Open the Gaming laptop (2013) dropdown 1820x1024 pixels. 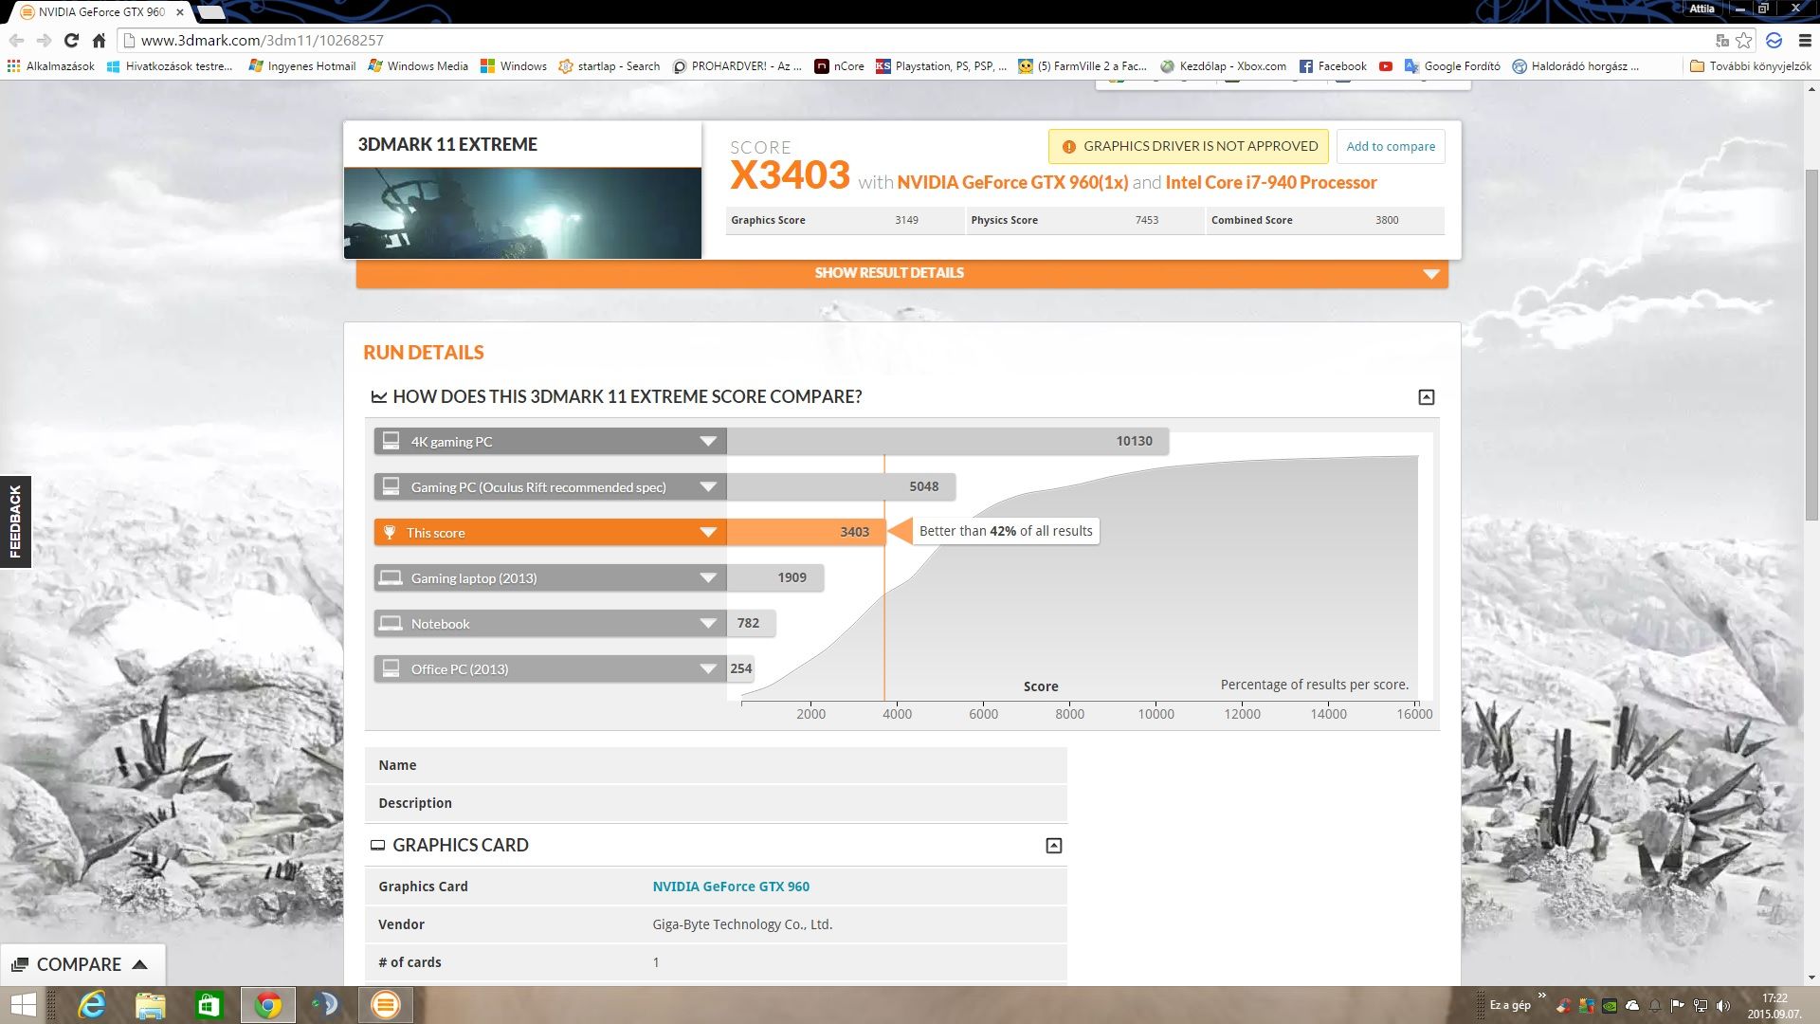pyautogui.click(x=707, y=578)
